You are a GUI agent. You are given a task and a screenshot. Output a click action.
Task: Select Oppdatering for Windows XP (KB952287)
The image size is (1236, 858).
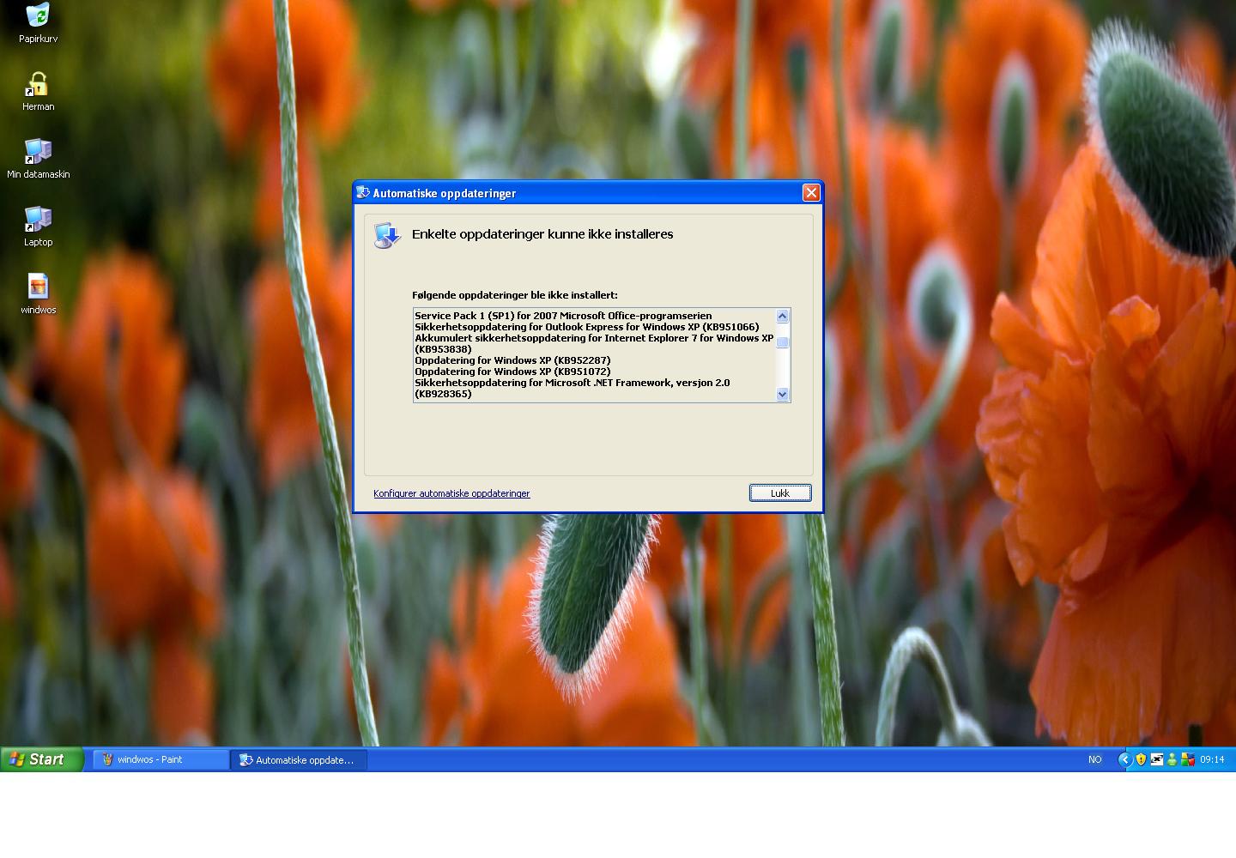click(512, 360)
